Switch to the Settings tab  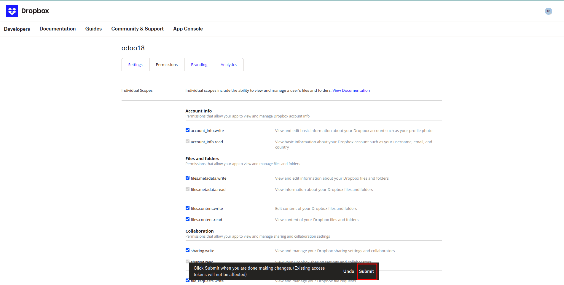click(x=135, y=65)
